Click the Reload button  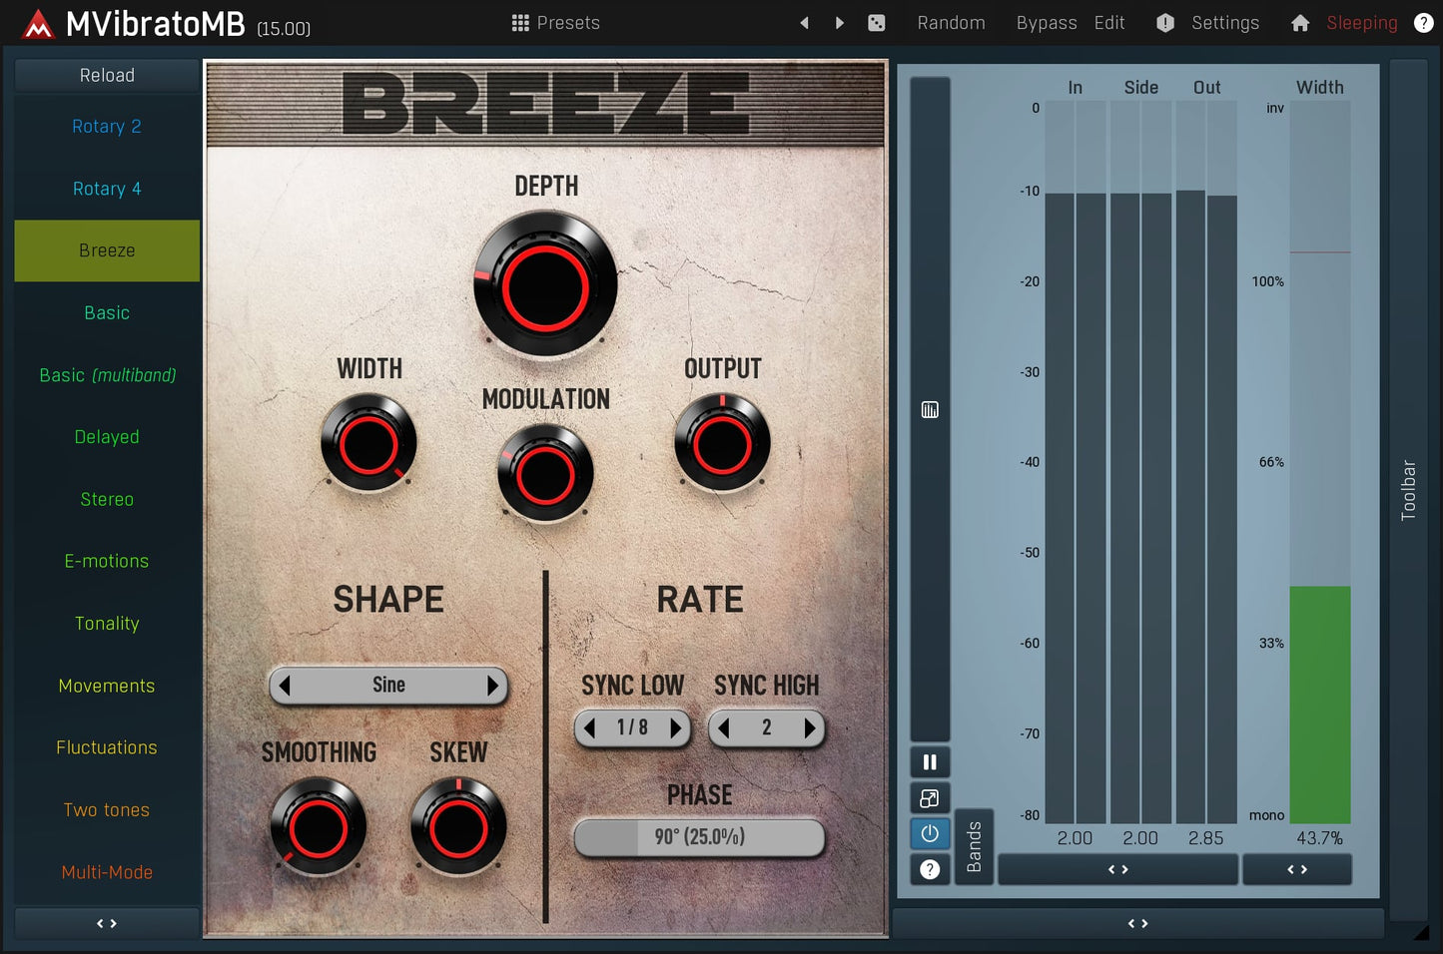(107, 76)
